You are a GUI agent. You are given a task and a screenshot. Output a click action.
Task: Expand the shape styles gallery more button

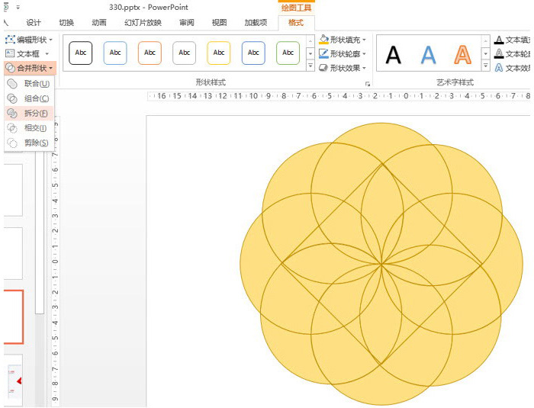click(x=310, y=67)
